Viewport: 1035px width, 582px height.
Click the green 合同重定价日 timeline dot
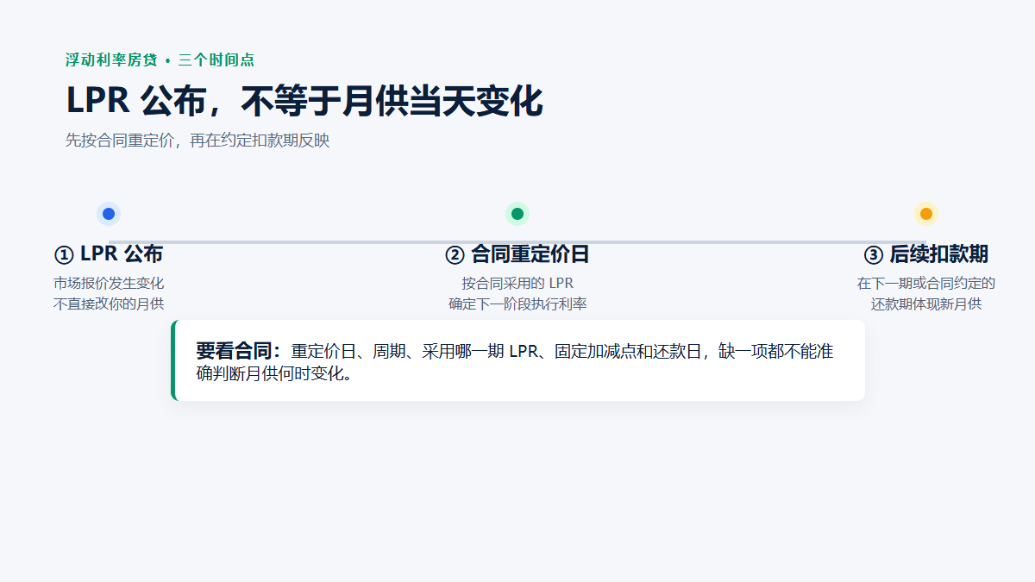pos(517,214)
